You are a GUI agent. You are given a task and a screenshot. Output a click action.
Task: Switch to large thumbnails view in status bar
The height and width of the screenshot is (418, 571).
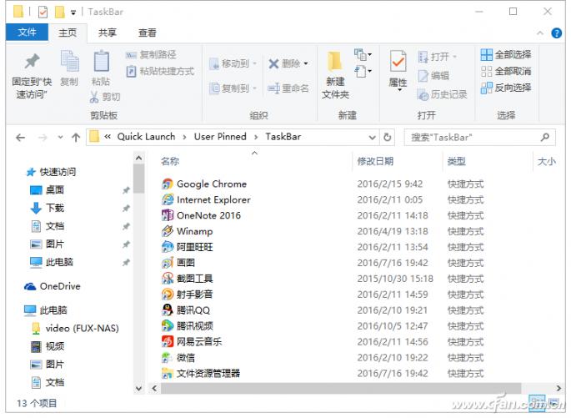(553, 403)
